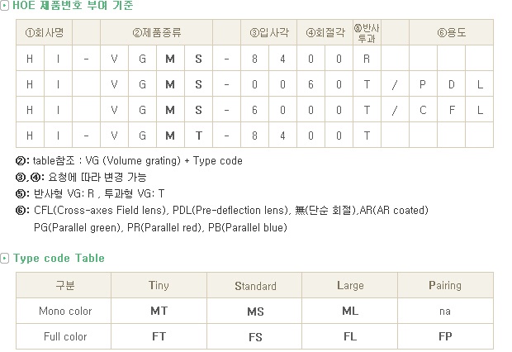
Task: Click the Mono color row label
Action: pos(65,311)
